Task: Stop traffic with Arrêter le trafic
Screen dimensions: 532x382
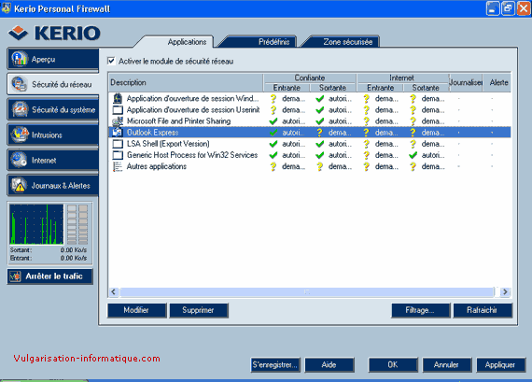Action: tap(49, 276)
